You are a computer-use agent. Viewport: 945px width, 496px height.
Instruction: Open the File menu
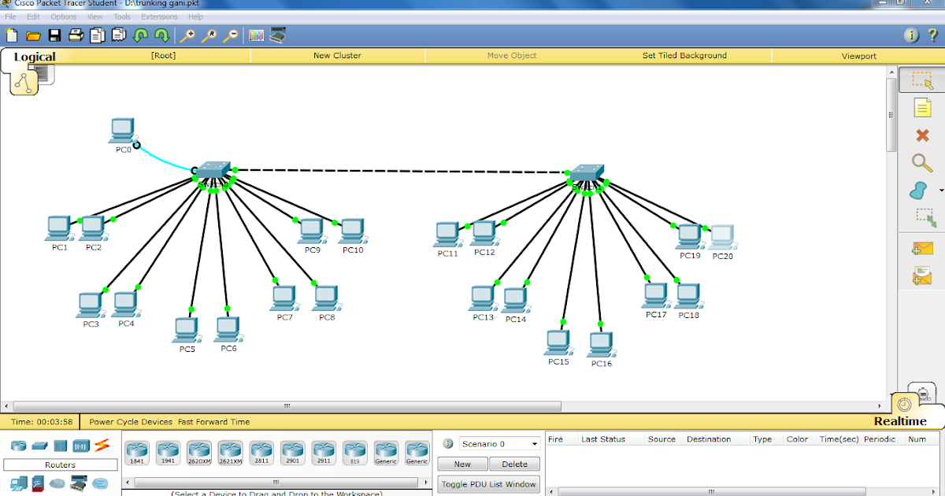tap(11, 17)
